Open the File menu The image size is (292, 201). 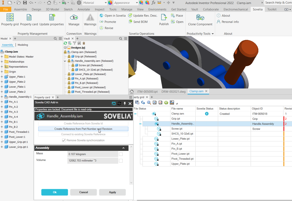pyautogui.click(x=5, y=9)
